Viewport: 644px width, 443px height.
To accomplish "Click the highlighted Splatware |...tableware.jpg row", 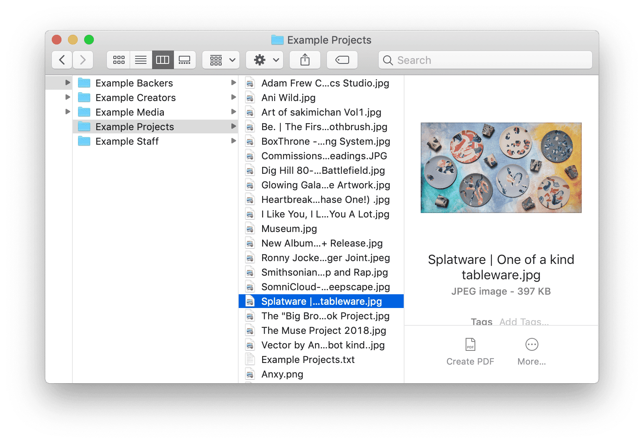I will pos(321,301).
